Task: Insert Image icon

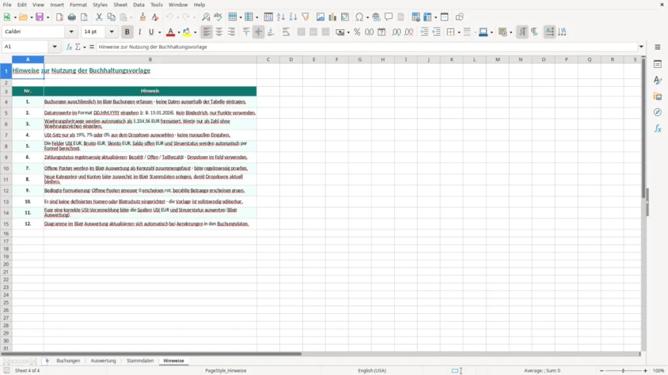Action: point(320,17)
